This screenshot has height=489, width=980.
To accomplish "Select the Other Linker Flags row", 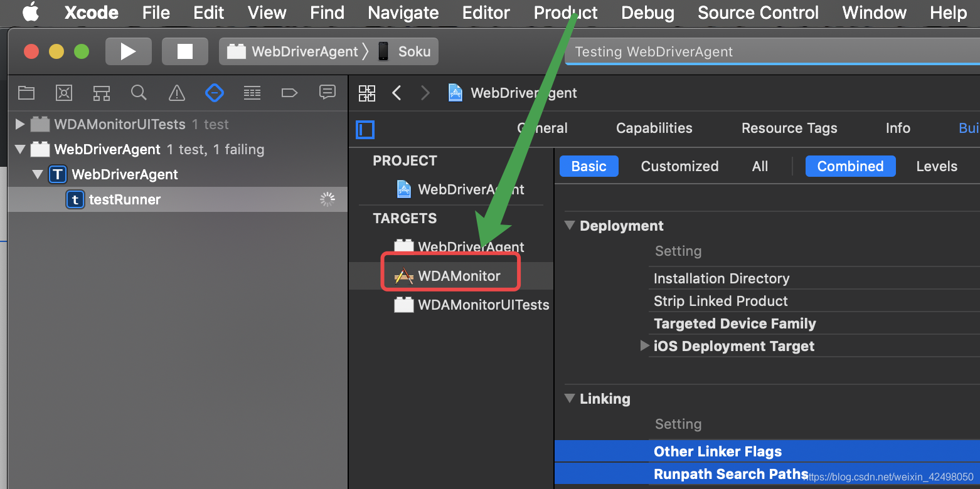I will (x=767, y=451).
